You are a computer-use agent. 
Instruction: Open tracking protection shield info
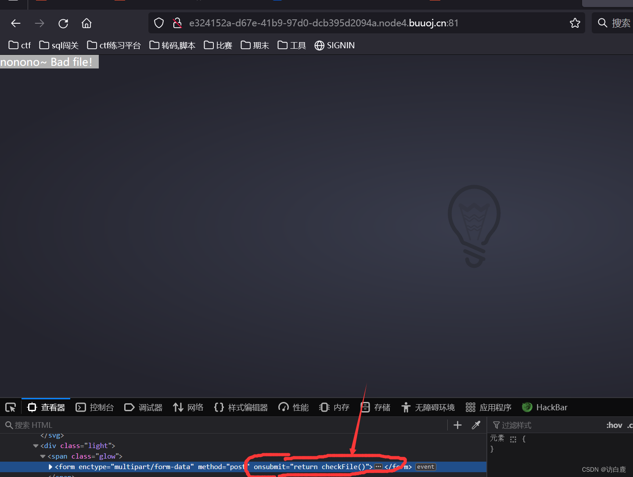159,23
